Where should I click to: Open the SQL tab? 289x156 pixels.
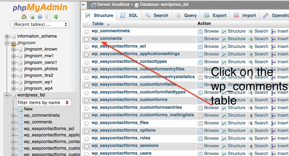(129, 16)
